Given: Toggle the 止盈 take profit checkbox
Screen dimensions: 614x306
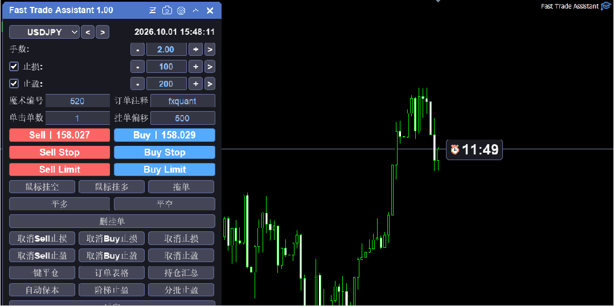Looking at the screenshot, I should [x=14, y=84].
